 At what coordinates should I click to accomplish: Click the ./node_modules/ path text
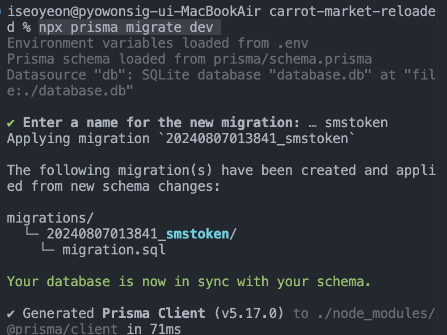pos(376,313)
